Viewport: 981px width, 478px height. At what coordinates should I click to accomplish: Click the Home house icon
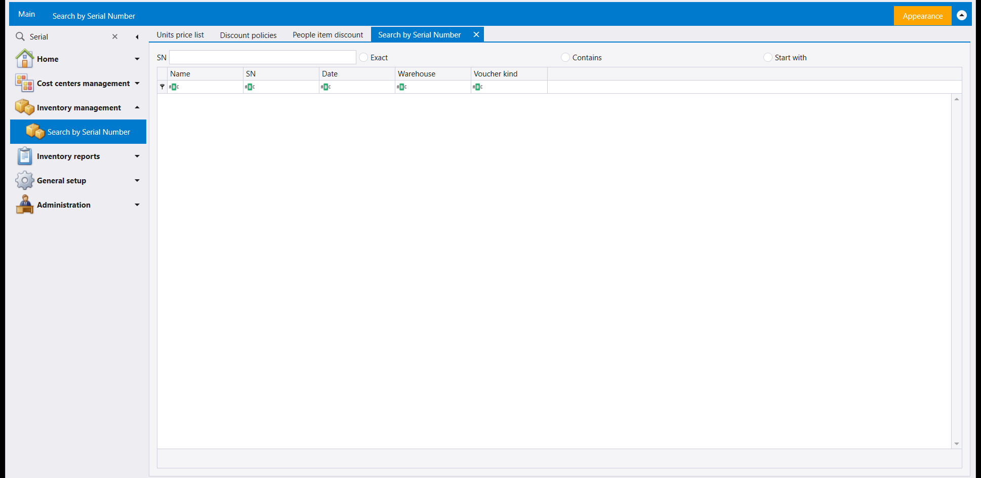24,59
